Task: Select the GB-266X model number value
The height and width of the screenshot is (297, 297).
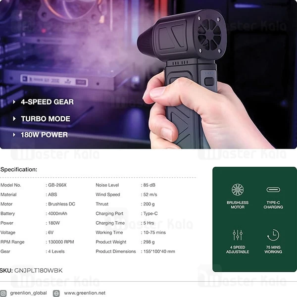Action: pyautogui.click(x=57, y=185)
